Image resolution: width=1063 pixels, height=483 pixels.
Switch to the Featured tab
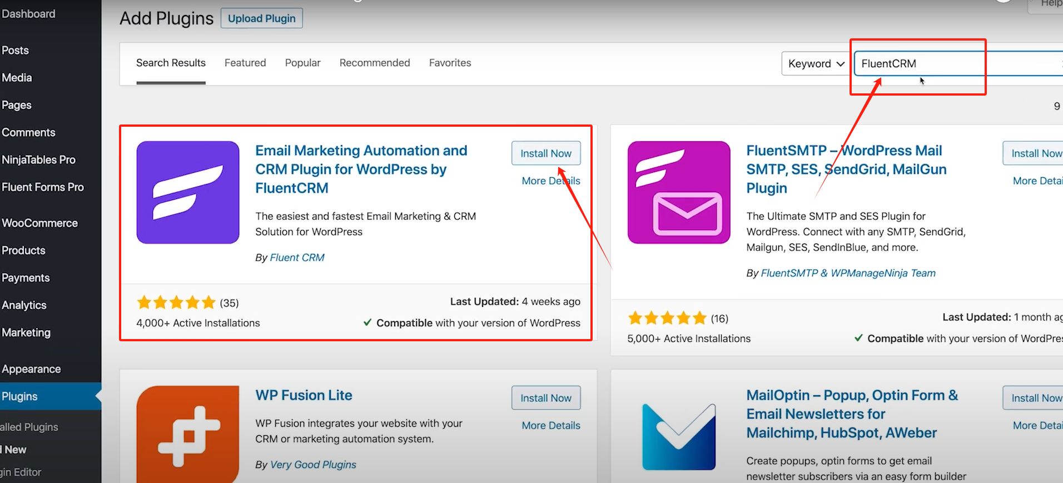point(245,63)
